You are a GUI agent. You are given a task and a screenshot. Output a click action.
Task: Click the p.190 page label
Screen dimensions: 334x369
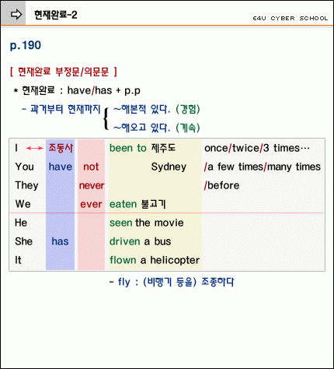(x=26, y=45)
